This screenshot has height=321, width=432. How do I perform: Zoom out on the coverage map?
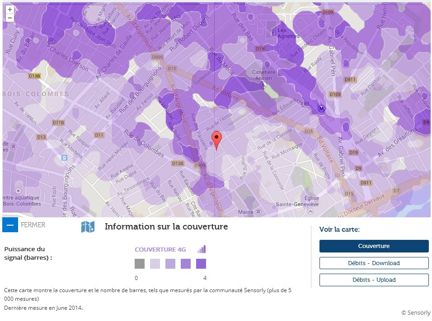pos(10,18)
